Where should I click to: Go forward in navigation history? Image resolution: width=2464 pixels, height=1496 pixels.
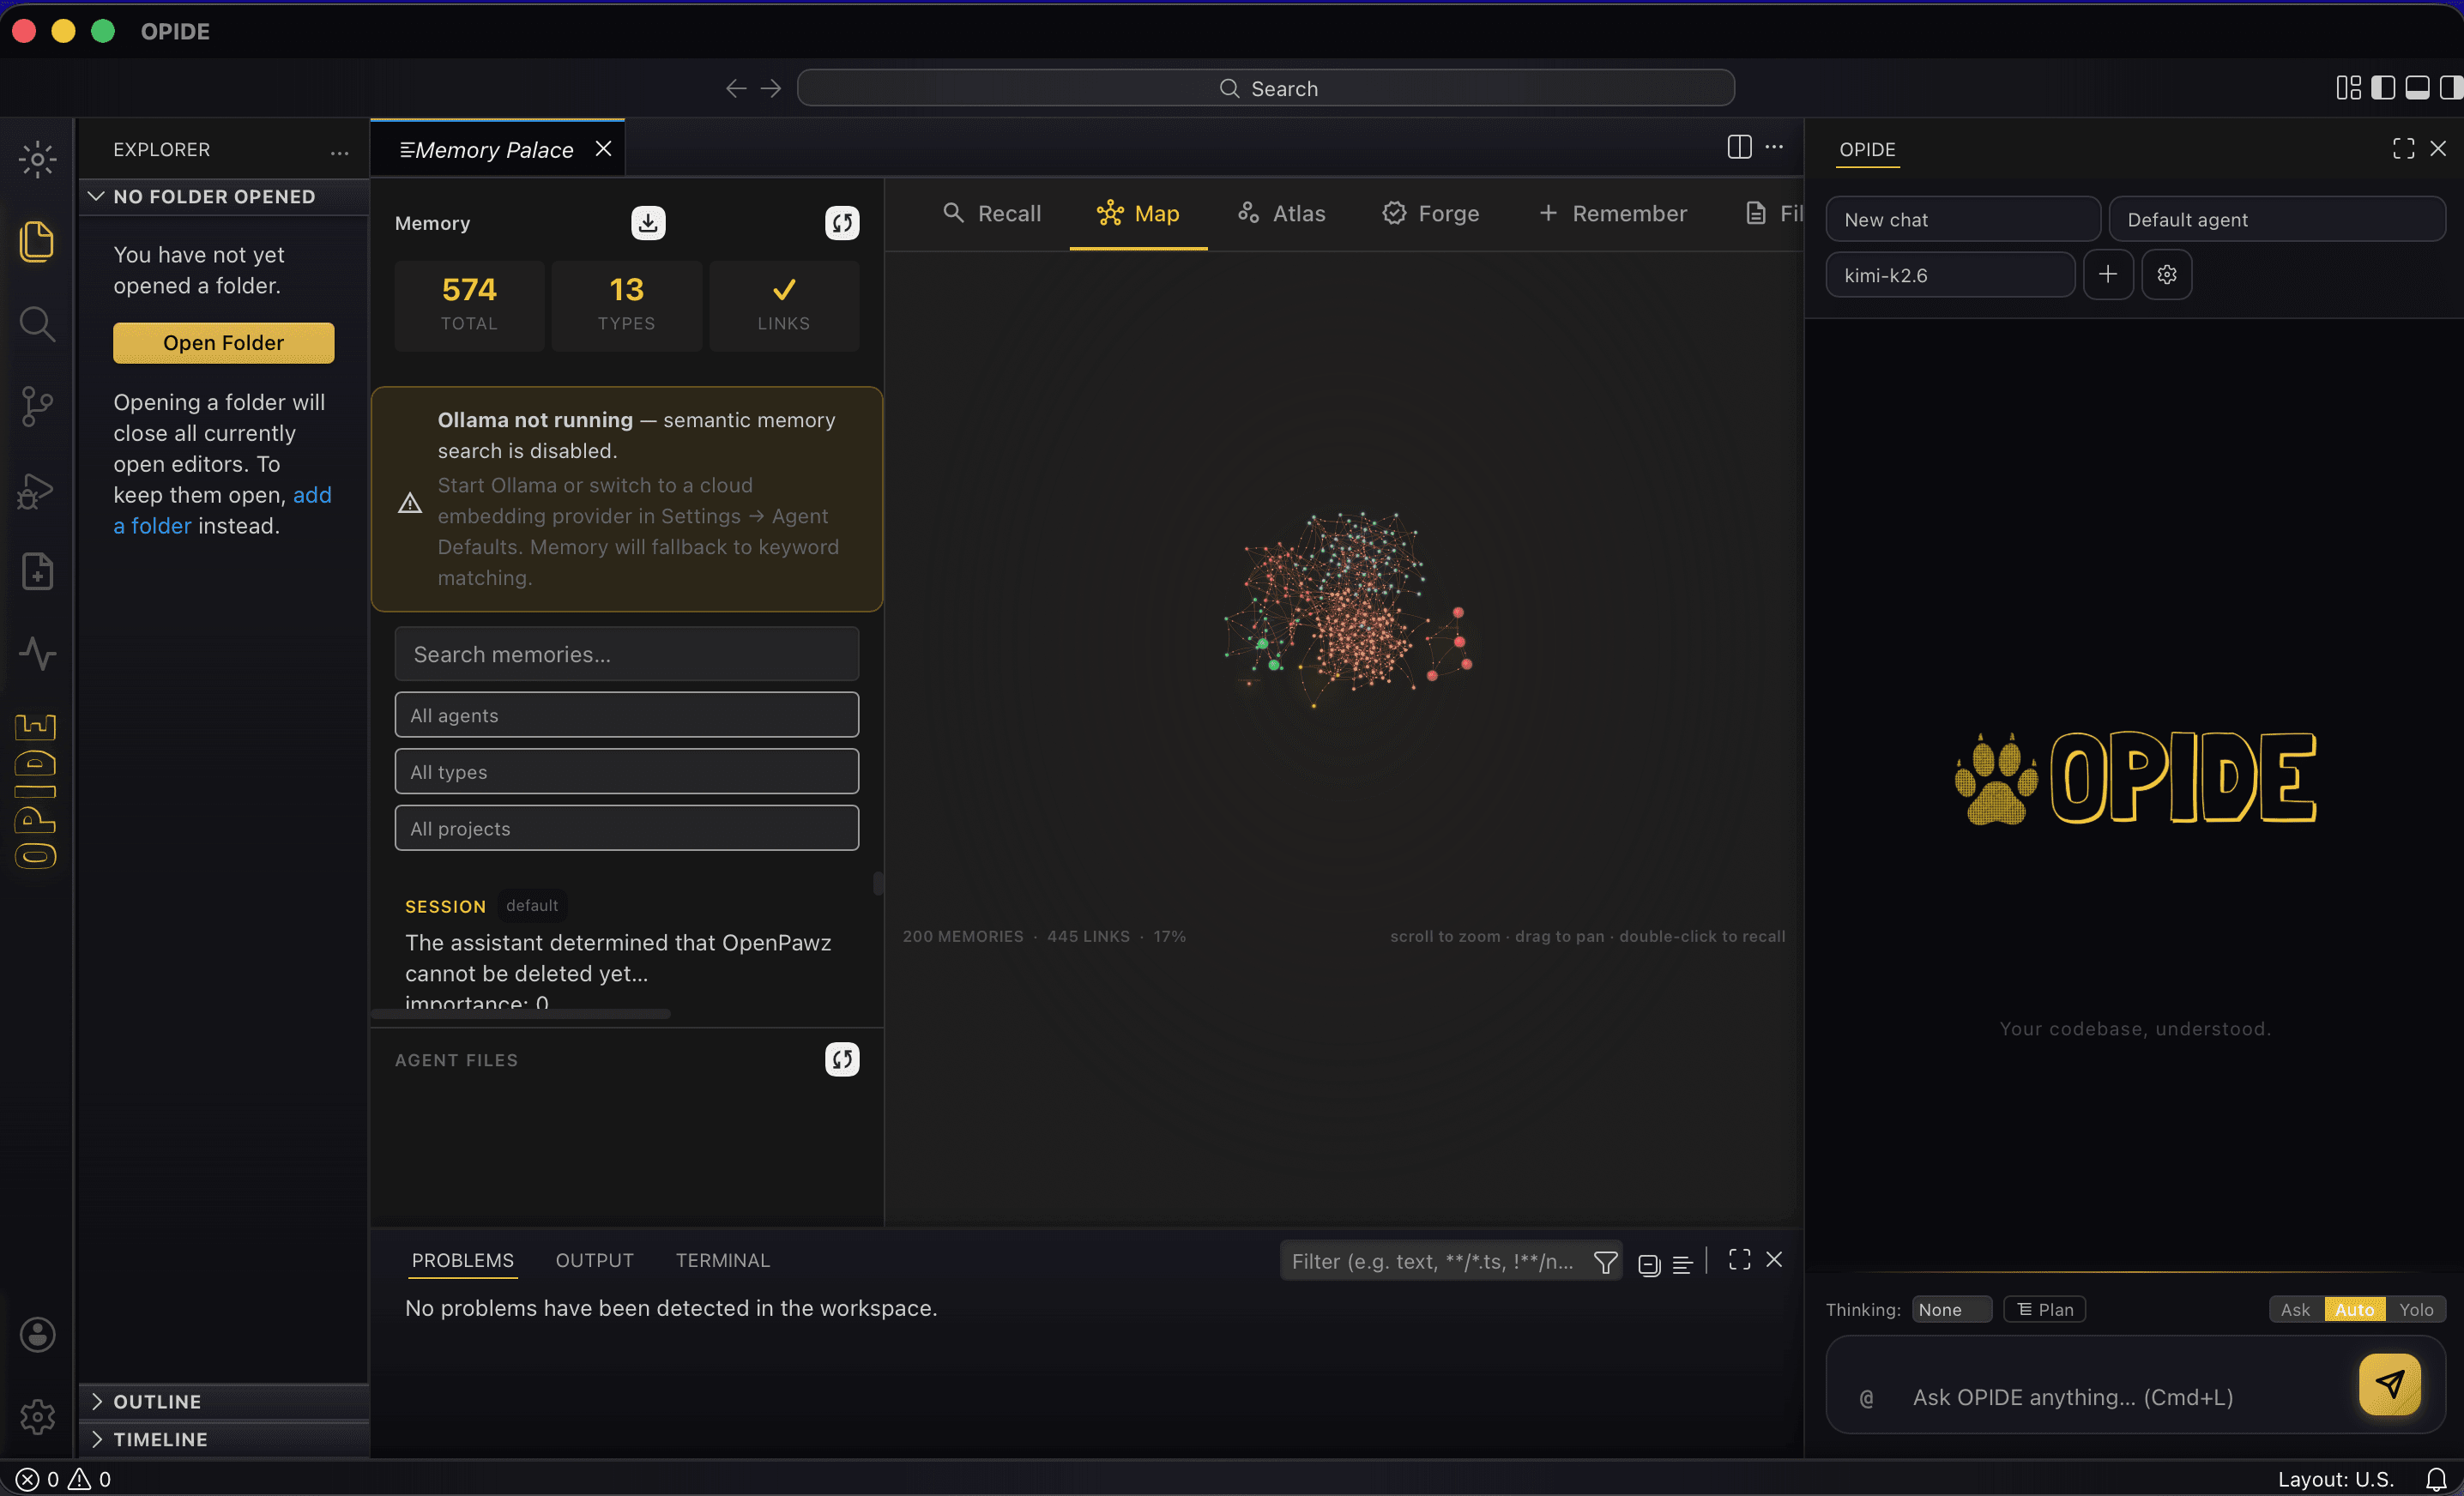(x=771, y=88)
